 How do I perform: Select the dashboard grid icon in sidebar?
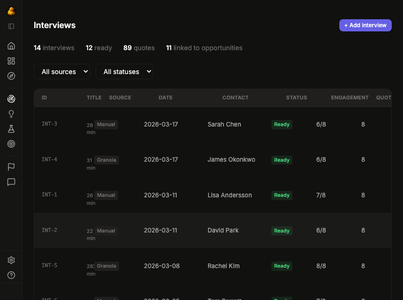[x=11, y=60]
